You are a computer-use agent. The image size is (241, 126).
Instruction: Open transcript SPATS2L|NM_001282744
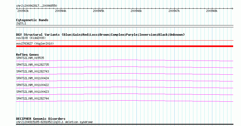click(x=32, y=98)
